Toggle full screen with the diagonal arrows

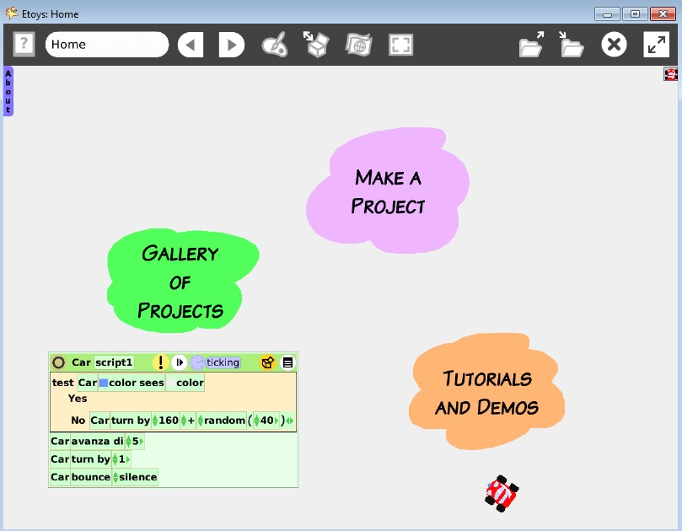pos(656,45)
